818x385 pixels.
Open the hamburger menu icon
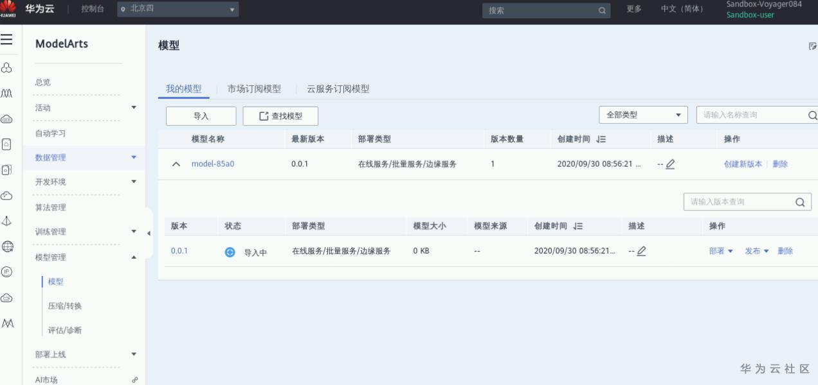6,40
